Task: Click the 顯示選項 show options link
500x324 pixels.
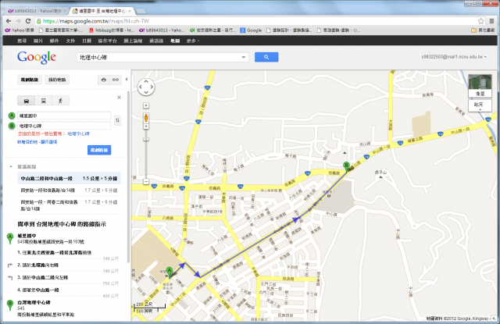Action: [x=48, y=142]
